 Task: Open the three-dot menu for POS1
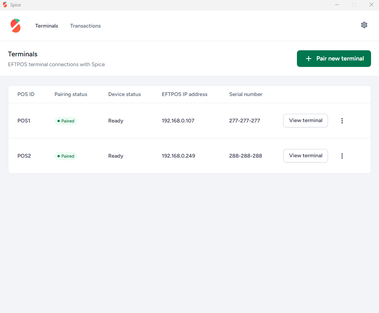[342, 121]
